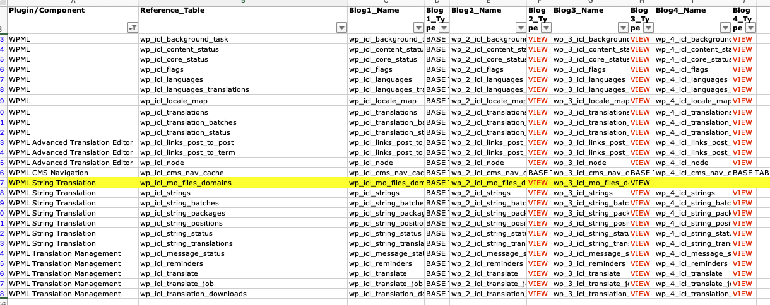Click wp_3_icl_translate in Blog3_Name column
The image size is (770, 305).
[588, 273]
